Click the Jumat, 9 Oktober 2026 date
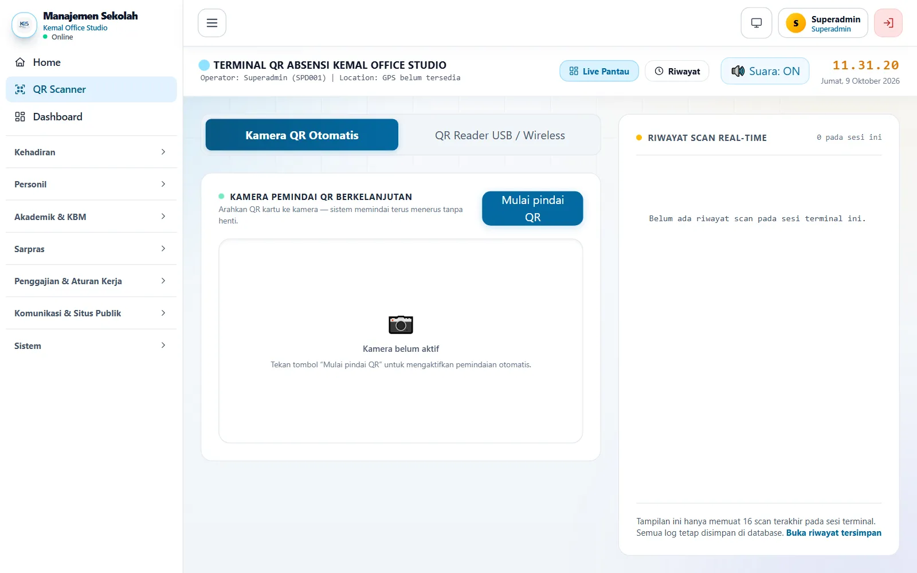Viewport: 917px width, 573px height. click(x=860, y=81)
